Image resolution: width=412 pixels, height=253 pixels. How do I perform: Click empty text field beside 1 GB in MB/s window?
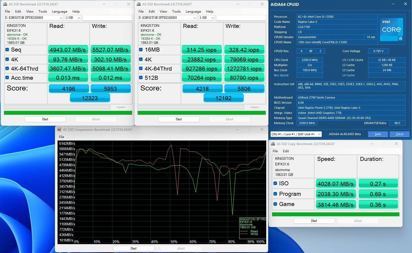[x=108, y=18]
